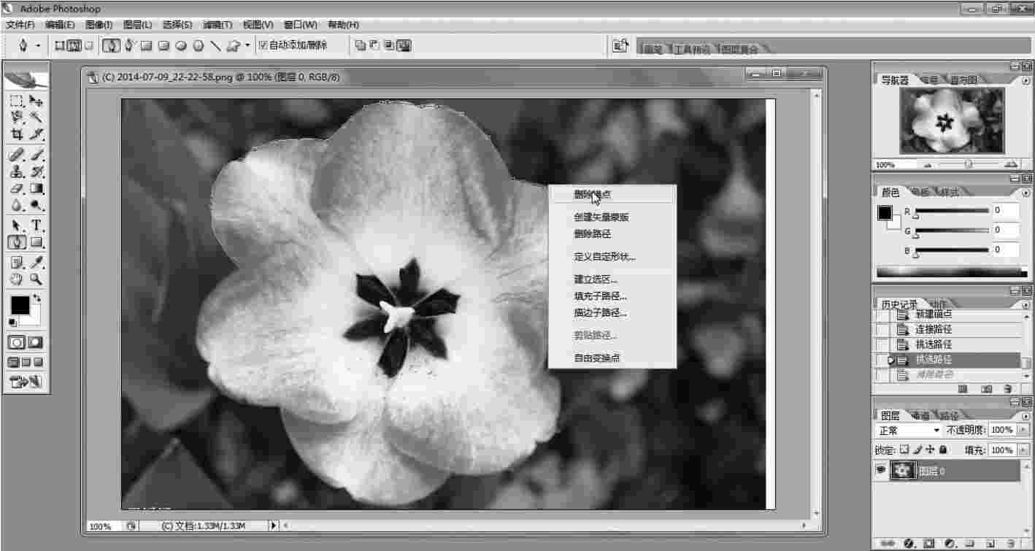Toggle lock transparent pixels

(905, 450)
